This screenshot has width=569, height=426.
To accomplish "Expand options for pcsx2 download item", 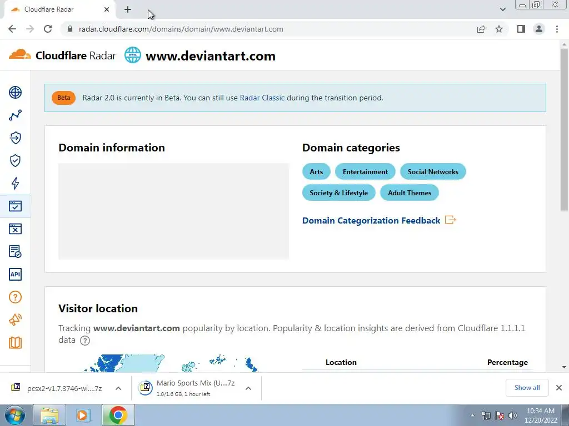I will [x=118, y=388].
